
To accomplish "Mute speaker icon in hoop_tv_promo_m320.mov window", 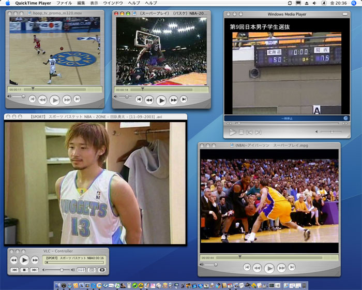I will point(9,96).
